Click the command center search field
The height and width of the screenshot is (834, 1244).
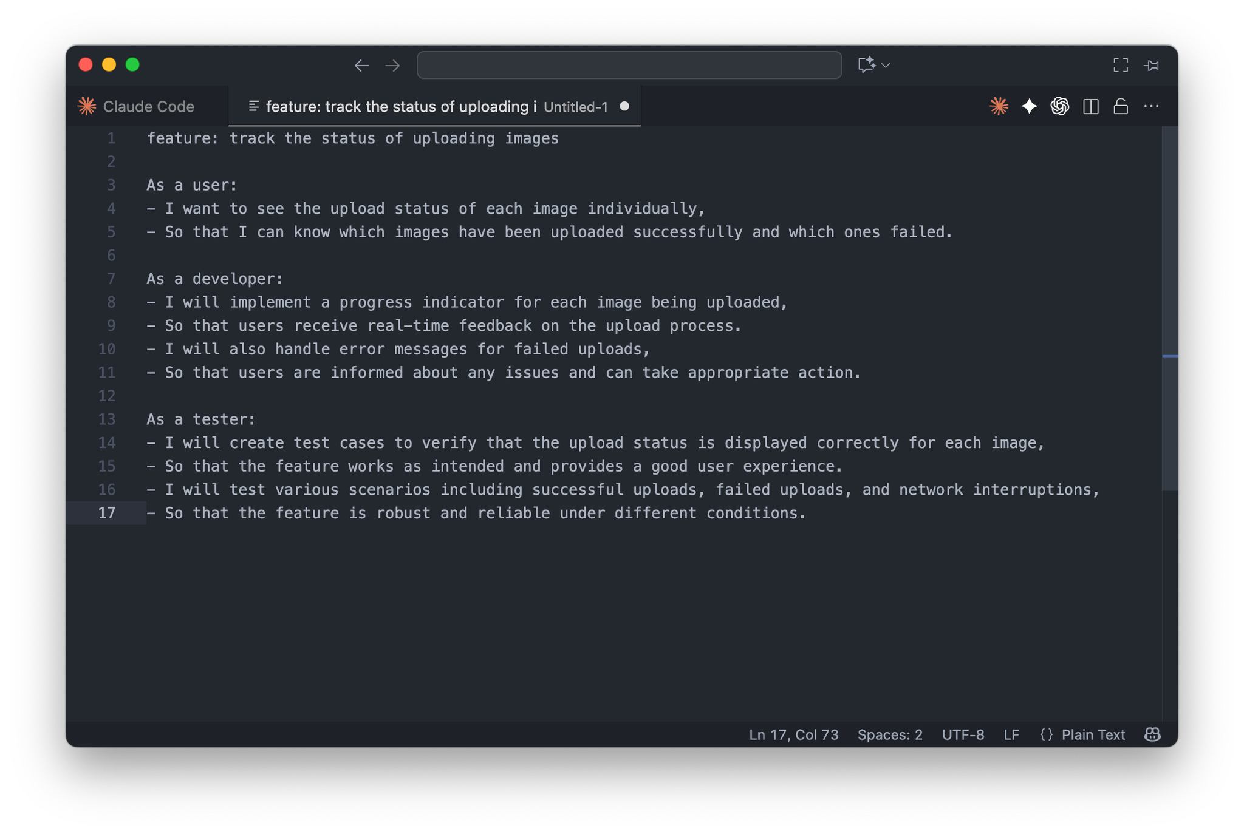click(629, 65)
